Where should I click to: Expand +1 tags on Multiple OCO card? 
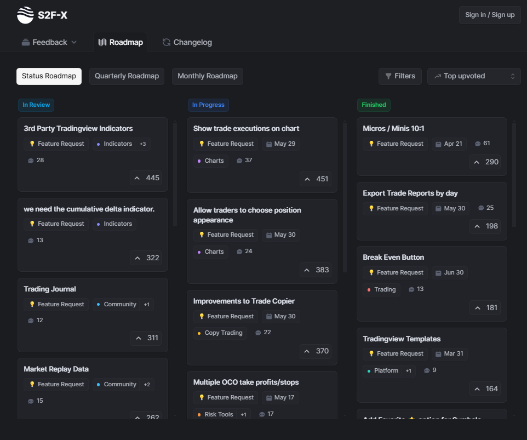(x=243, y=414)
